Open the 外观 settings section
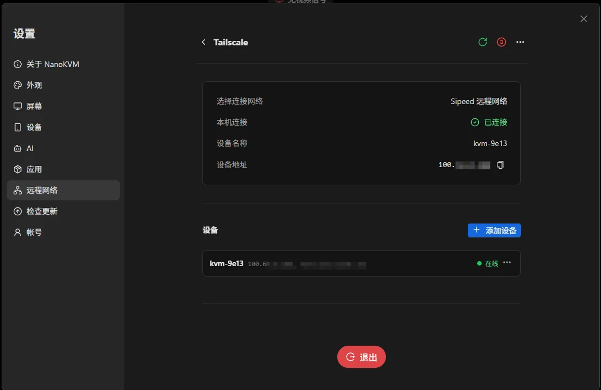Viewport: 601px width, 390px height. point(63,85)
